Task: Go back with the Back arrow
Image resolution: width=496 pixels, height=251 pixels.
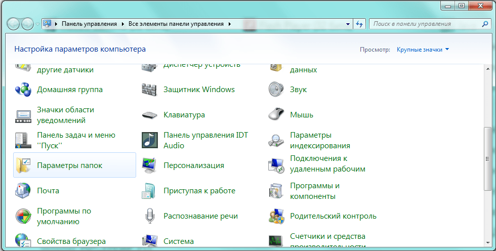Action: tap(13, 24)
